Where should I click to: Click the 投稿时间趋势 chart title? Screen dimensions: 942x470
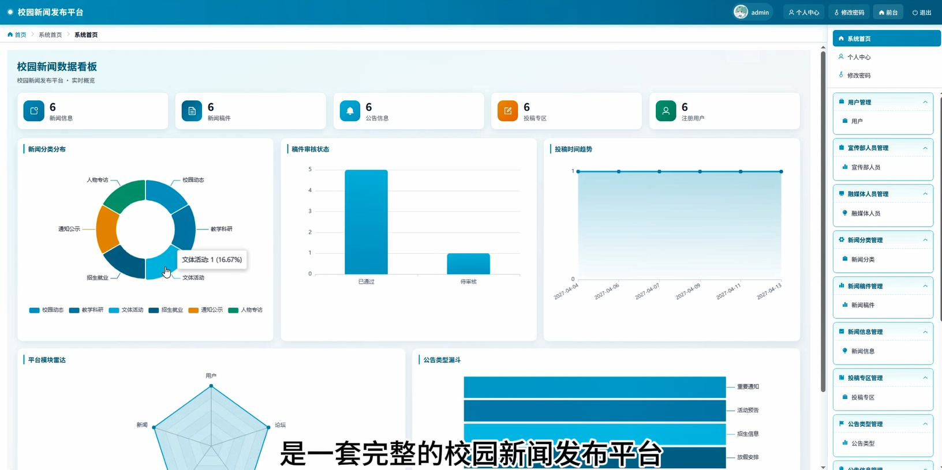pyautogui.click(x=573, y=149)
